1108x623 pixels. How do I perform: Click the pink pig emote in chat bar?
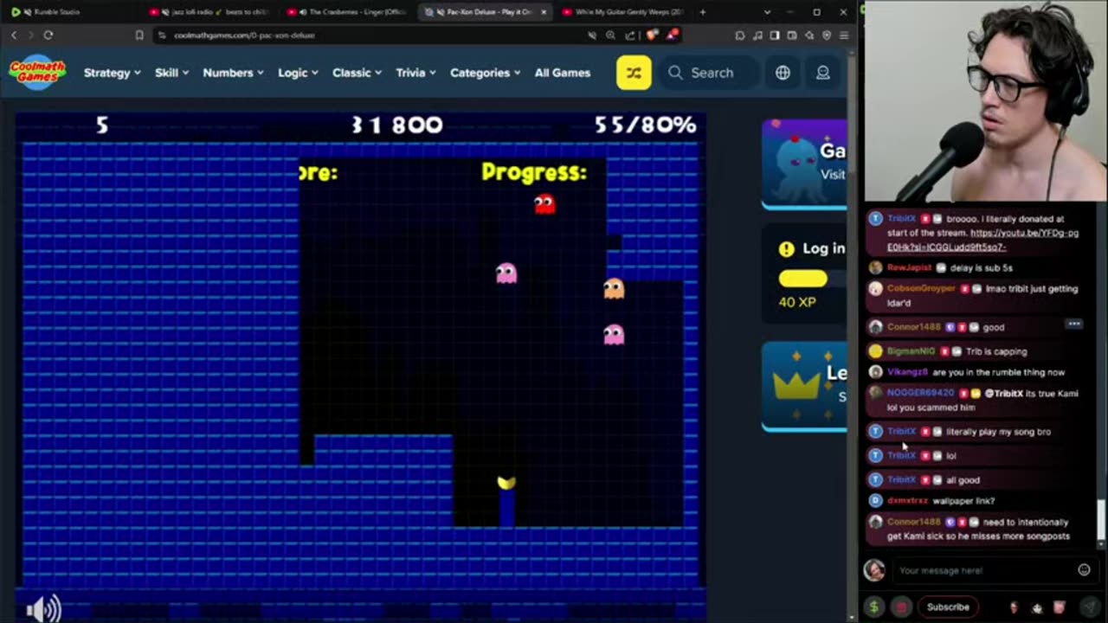pos(1061,607)
